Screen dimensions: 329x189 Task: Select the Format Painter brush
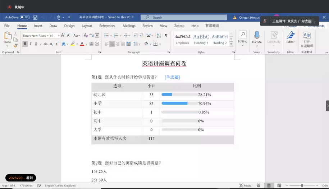15,46
